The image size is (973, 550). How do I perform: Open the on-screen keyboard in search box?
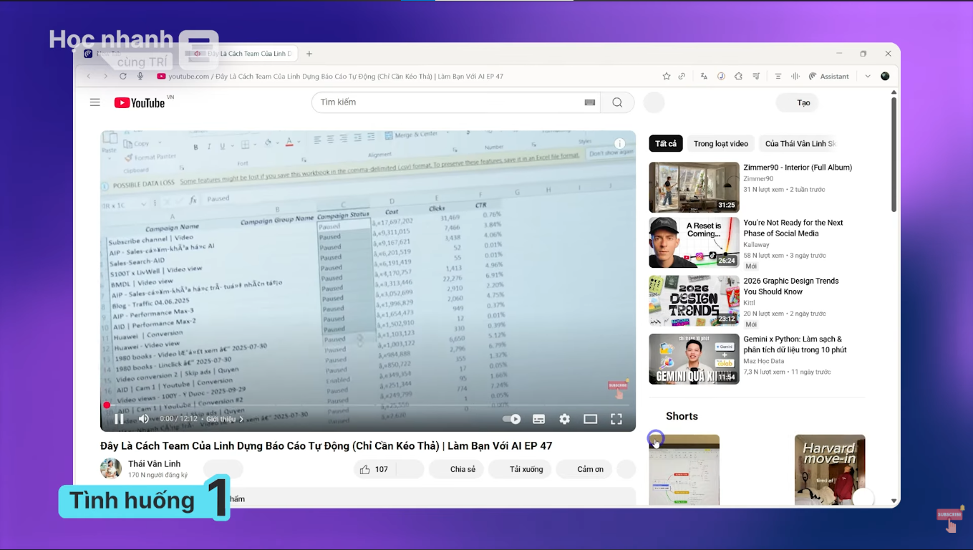coord(589,102)
